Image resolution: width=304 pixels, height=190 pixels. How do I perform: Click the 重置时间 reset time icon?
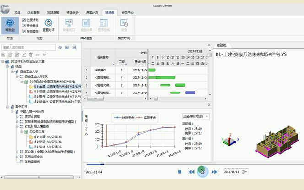49,23
